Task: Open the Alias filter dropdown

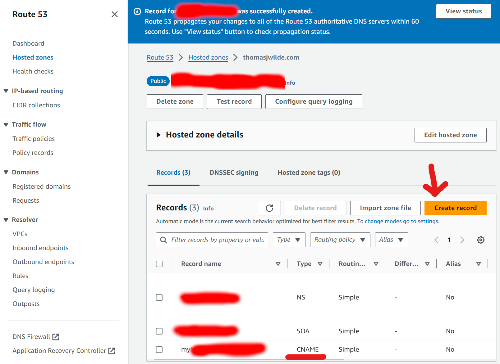Action: point(391,240)
